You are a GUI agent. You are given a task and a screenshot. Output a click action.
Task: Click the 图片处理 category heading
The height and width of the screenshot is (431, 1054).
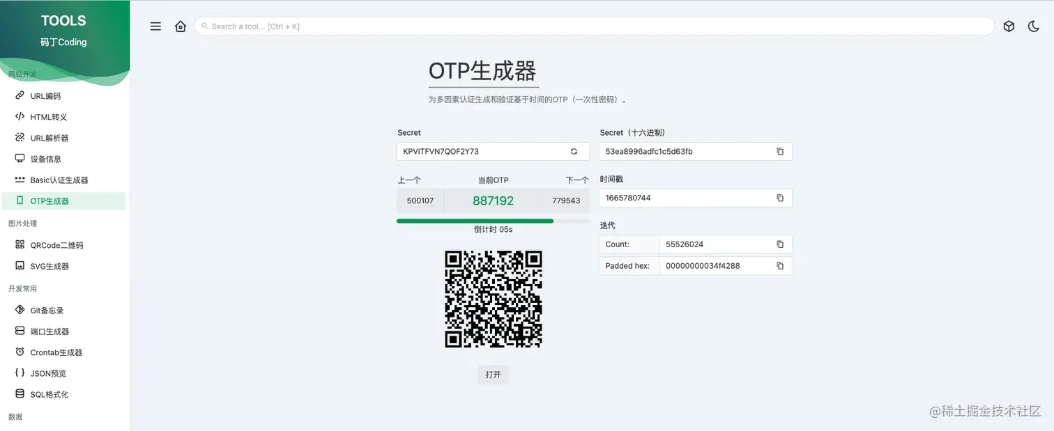pos(22,224)
